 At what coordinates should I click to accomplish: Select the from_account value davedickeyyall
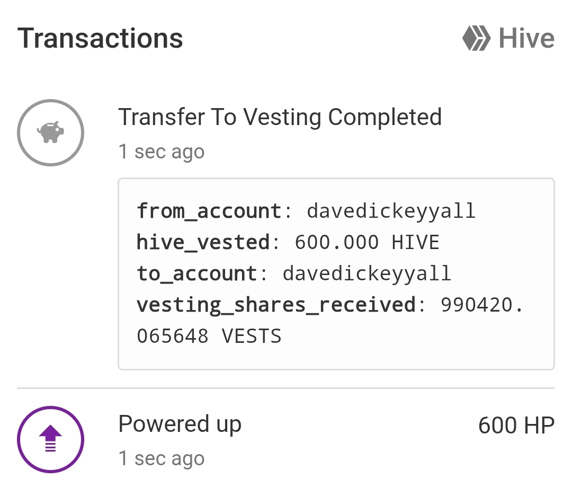391,211
